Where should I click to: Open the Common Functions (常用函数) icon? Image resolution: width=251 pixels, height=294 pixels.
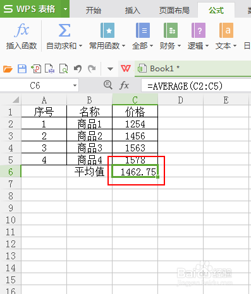tap(107, 30)
